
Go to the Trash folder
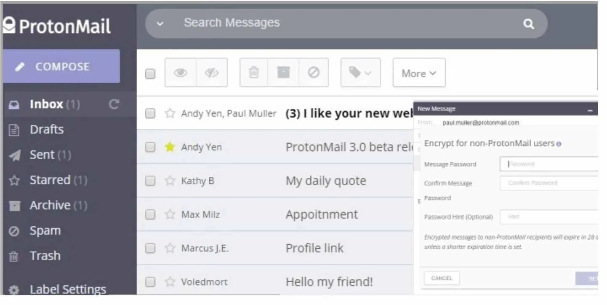[x=45, y=256]
